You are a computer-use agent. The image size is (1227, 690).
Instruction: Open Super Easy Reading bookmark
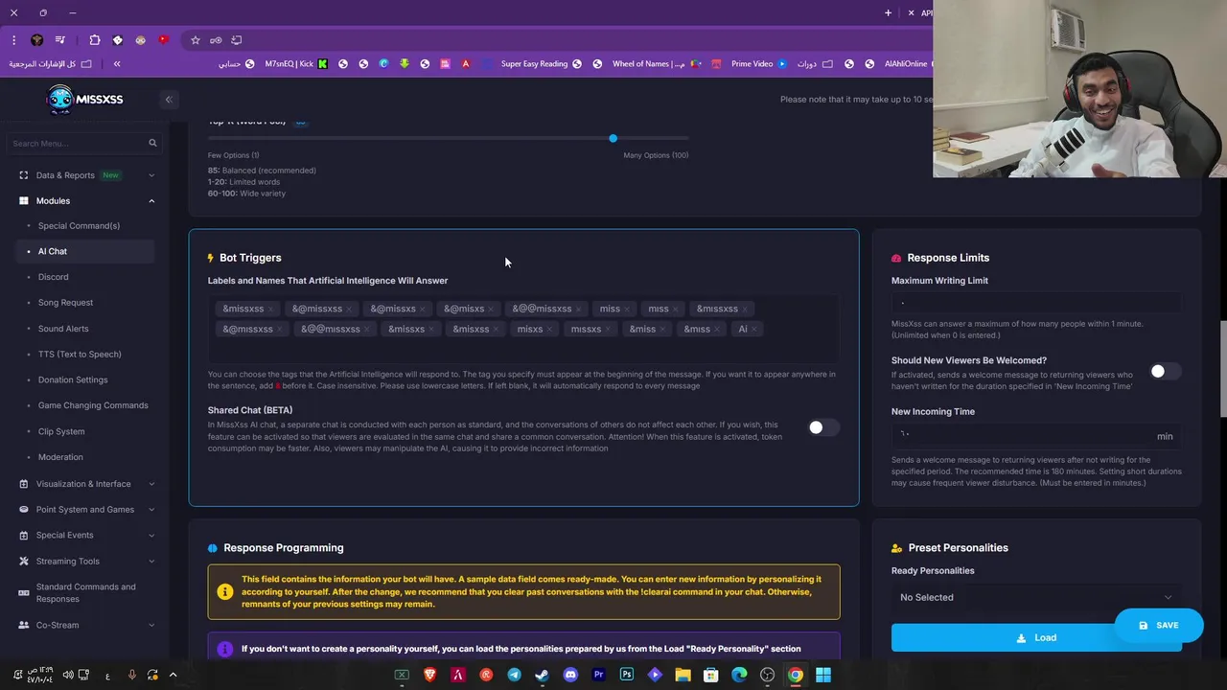coord(542,64)
